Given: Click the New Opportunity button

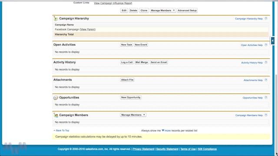Looking at the screenshot, I should (x=131, y=97).
